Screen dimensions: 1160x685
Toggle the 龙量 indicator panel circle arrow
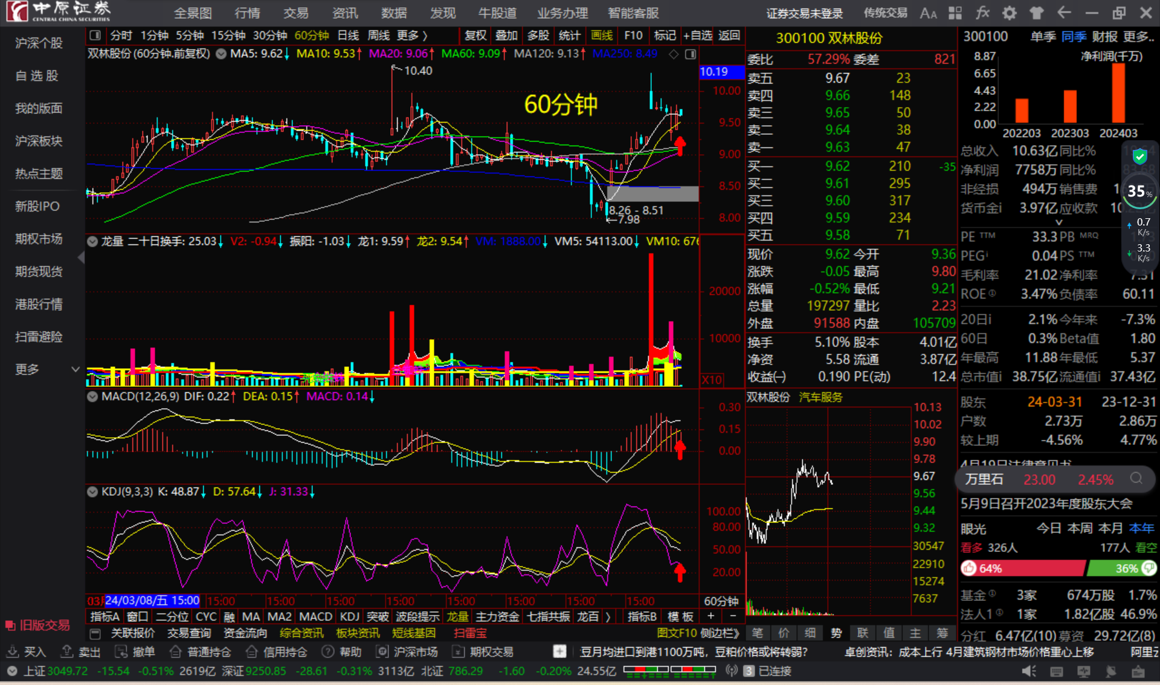(x=92, y=241)
